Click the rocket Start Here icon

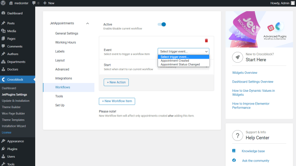click(238, 57)
